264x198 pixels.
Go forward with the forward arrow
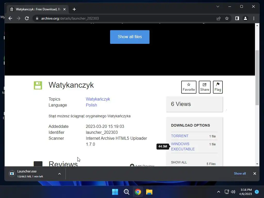point(19,18)
